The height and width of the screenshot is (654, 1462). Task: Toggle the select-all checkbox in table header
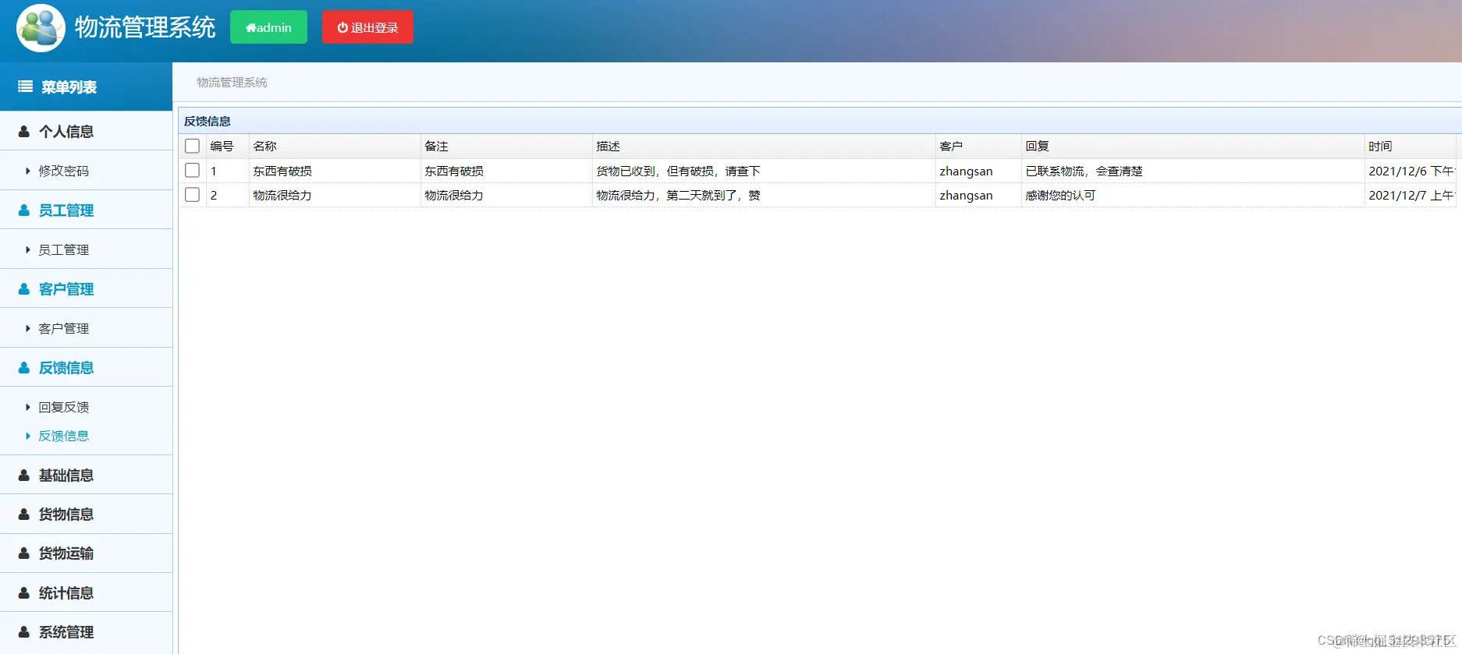[192, 146]
